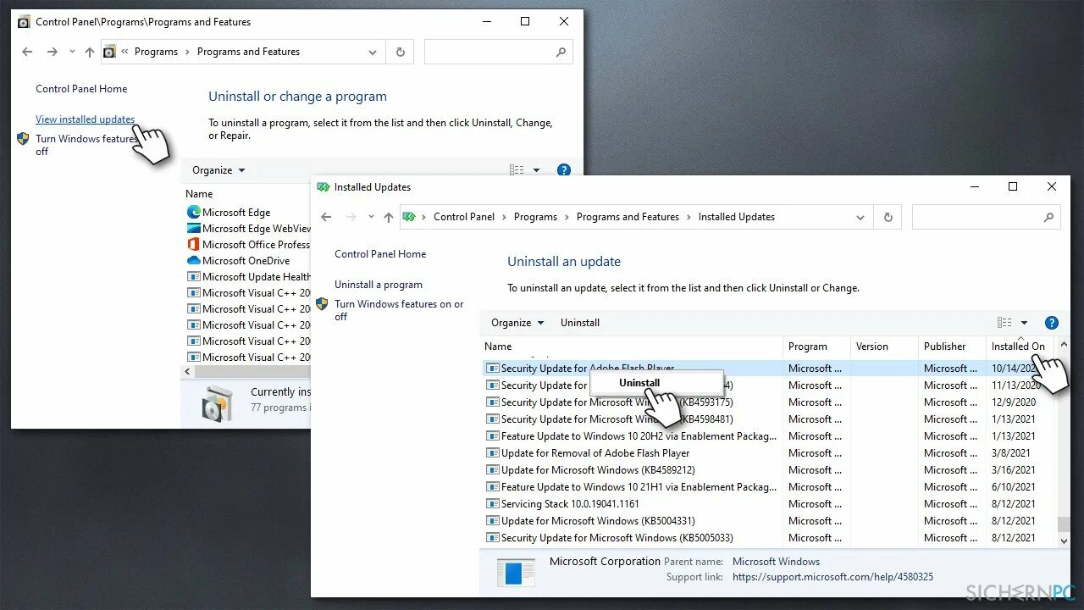1084x610 pixels.
Task: Click View installed updates link
Action: pyautogui.click(x=85, y=119)
